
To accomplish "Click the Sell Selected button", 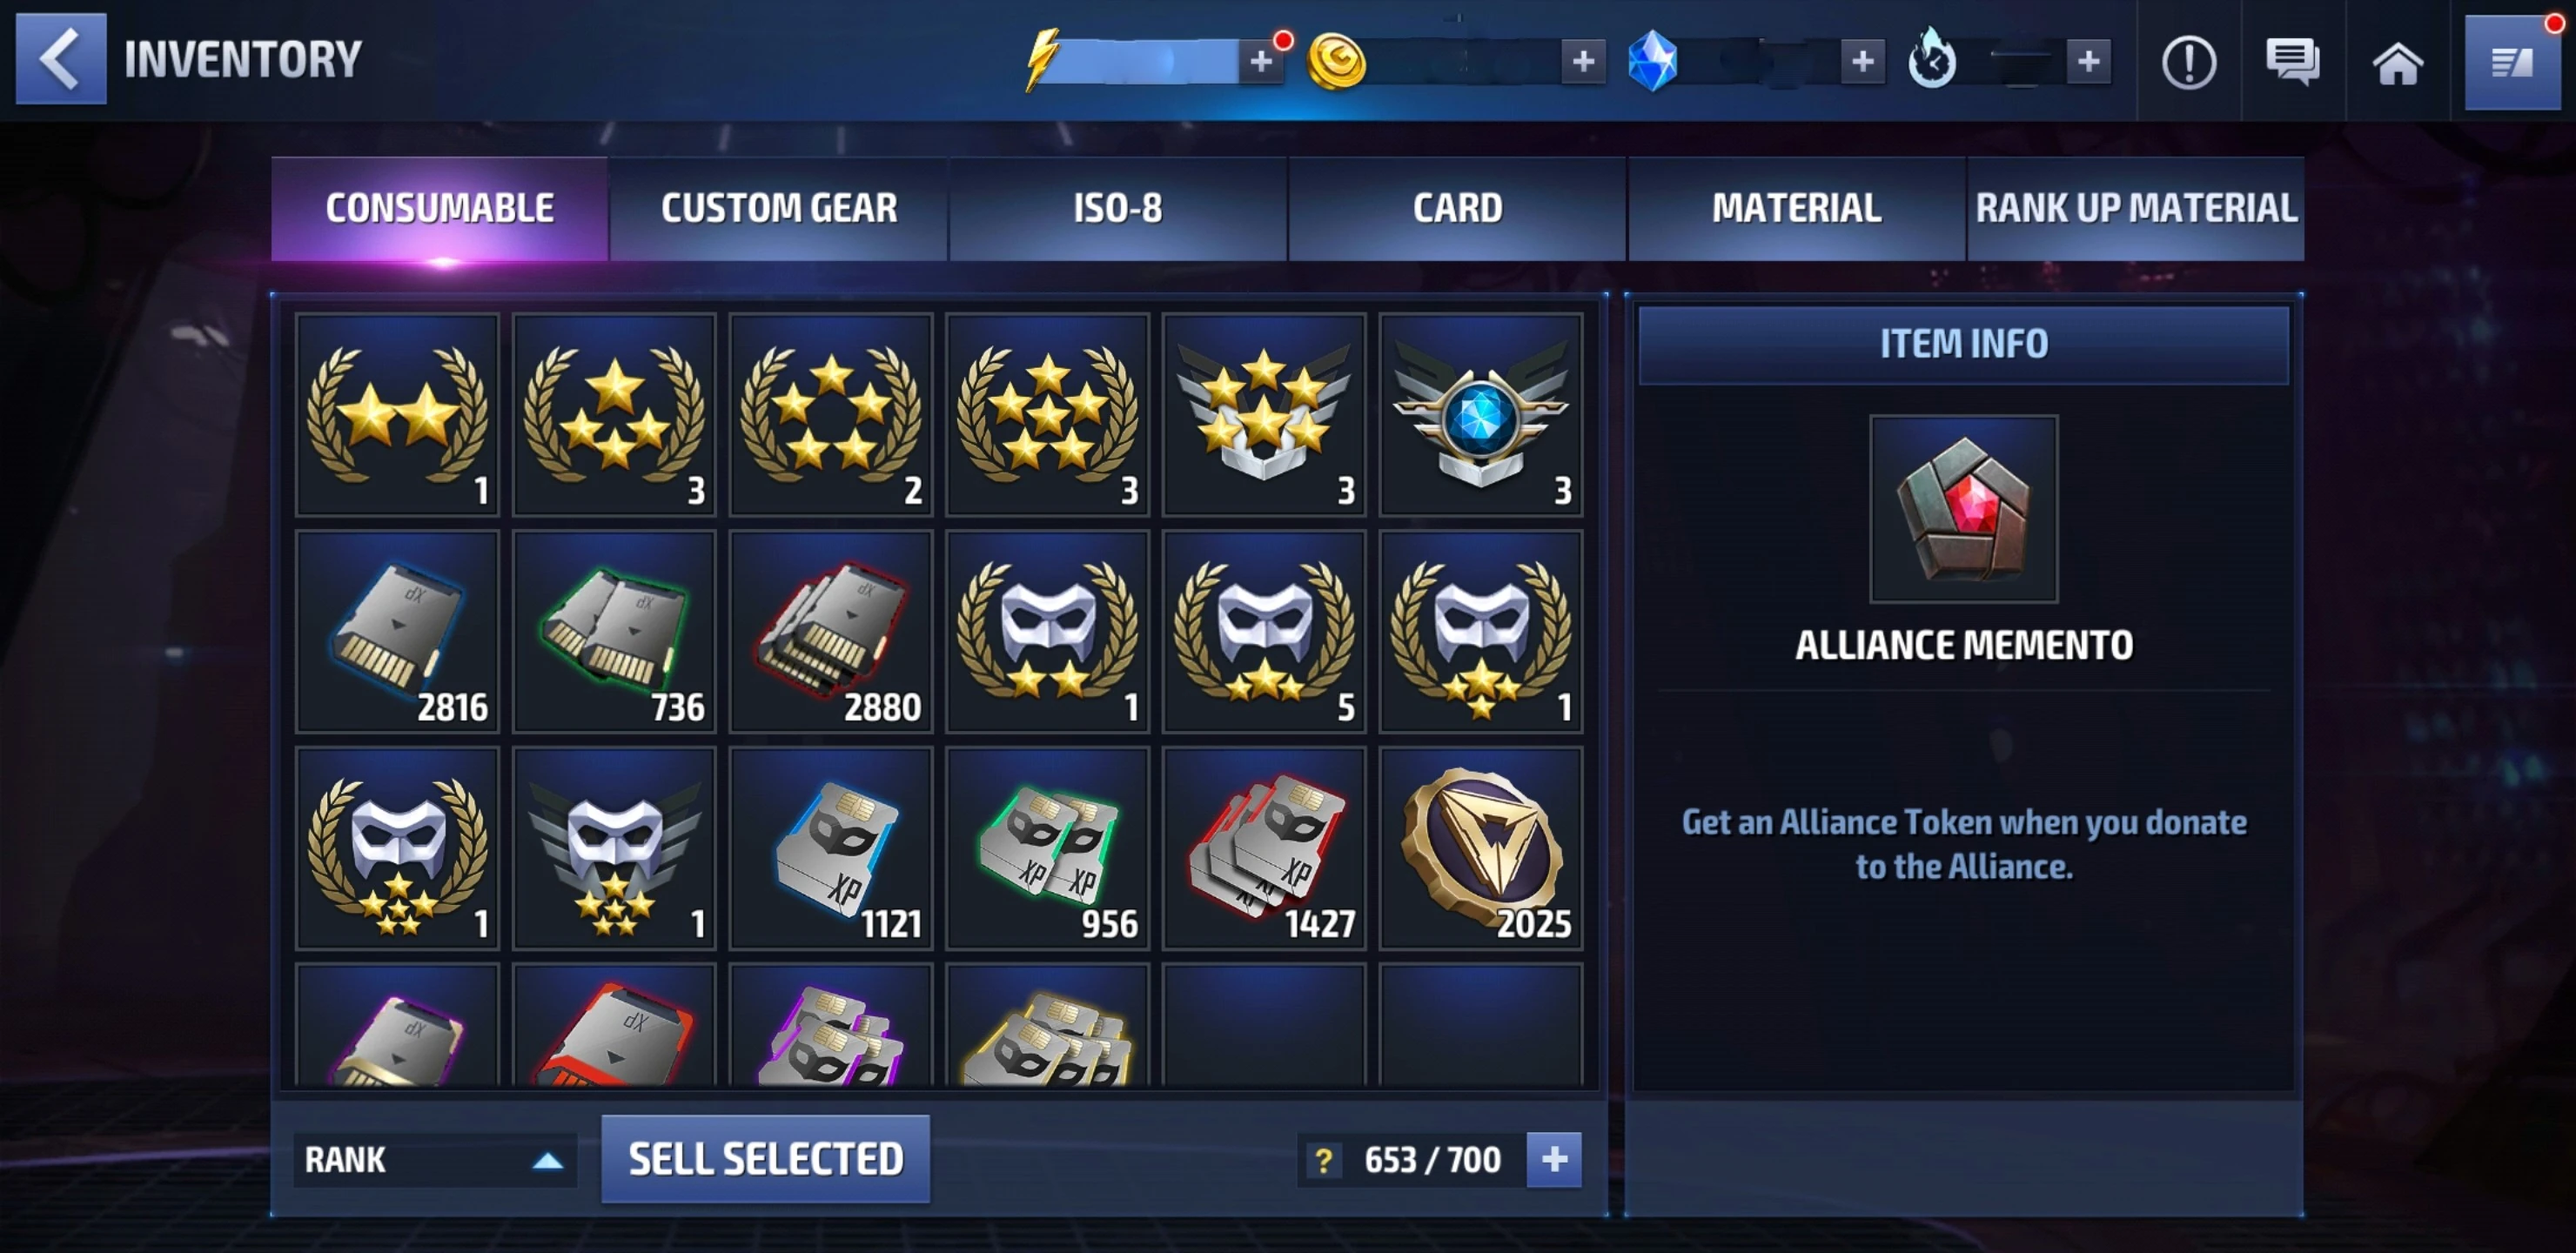I will coord(765,1158).
